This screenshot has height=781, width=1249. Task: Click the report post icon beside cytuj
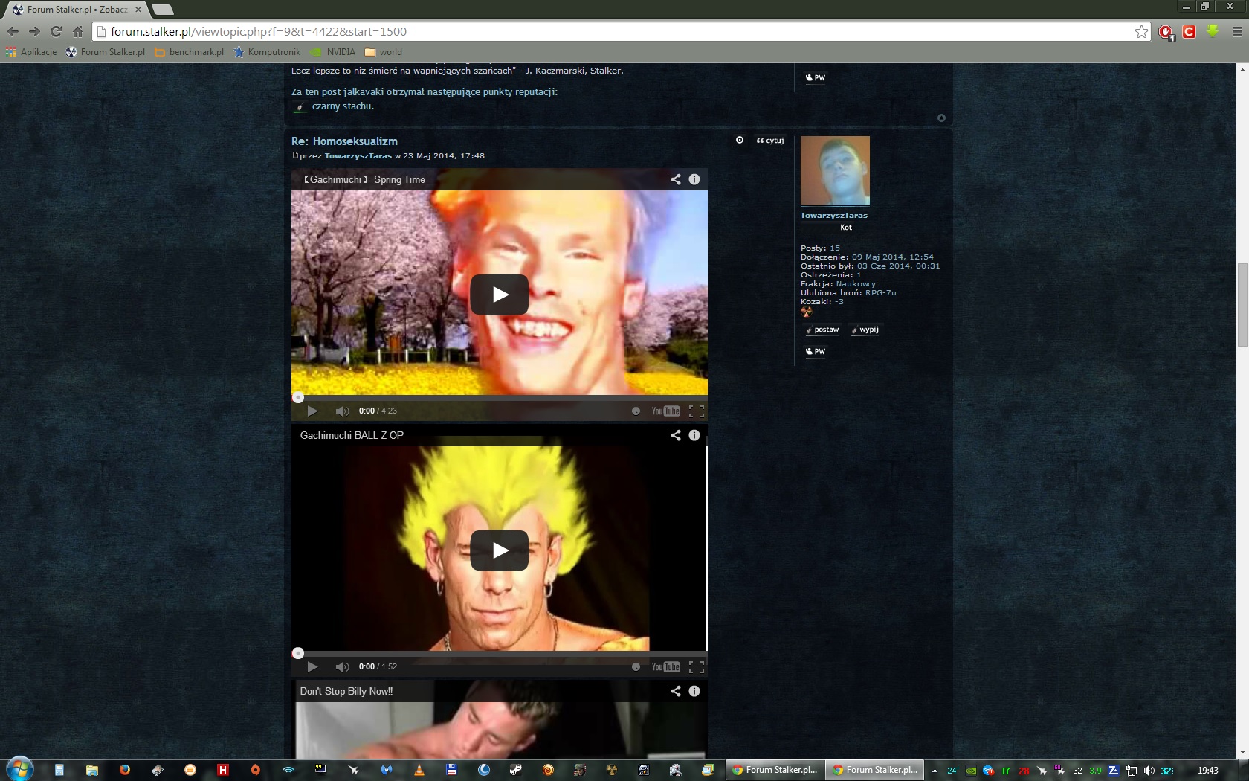pyautogui.click(x=739, y=140)
